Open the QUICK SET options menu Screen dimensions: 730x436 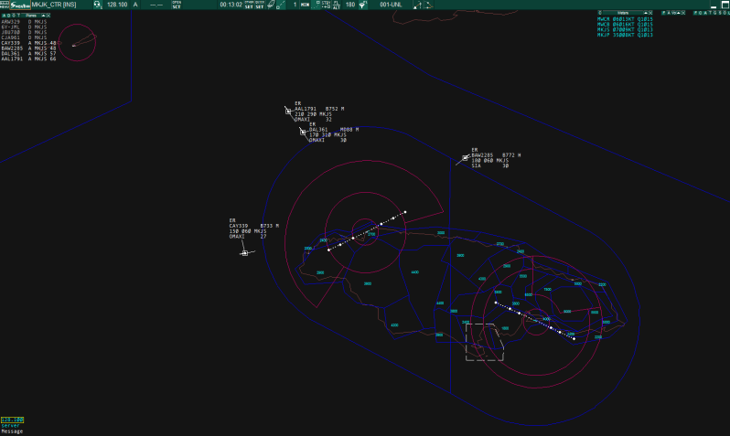pos(260,5)
